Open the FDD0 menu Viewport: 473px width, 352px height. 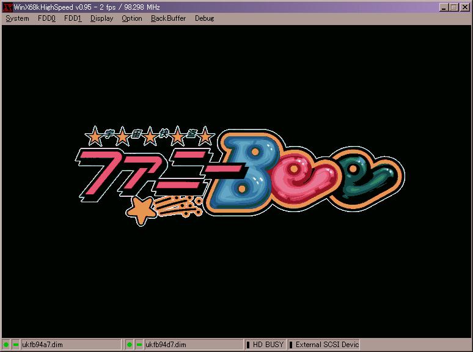tap(47, 18)
